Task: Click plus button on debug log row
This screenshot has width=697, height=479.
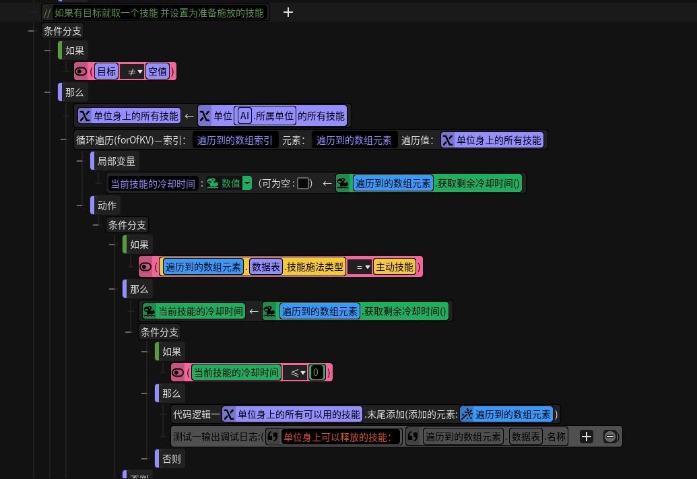Action: click(587, 437)
